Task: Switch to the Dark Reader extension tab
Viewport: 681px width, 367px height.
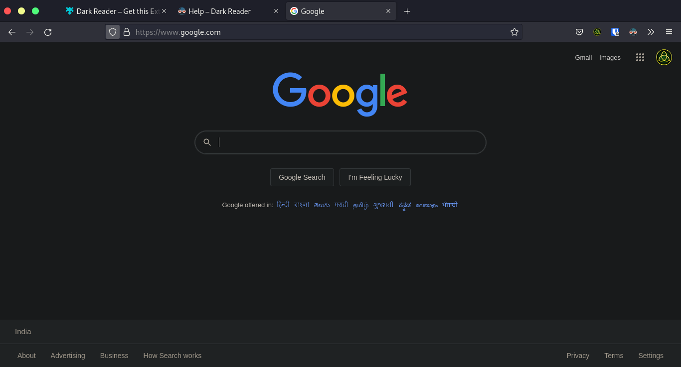Action: (x=115, y=10)
